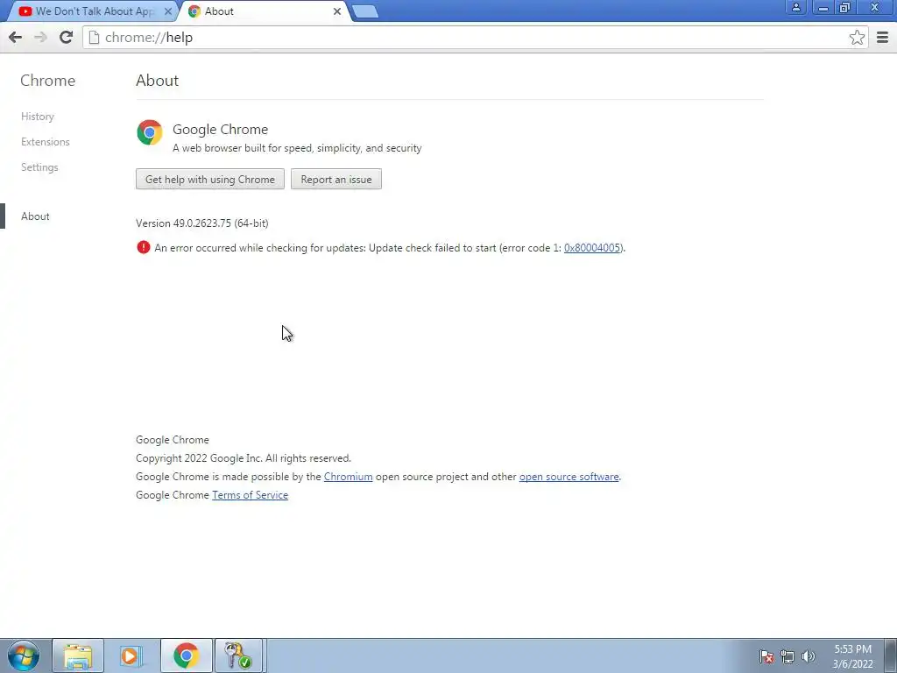Open Extensions in the Chrome sidebar
Image resolution: width=897 pixels, height=673 pixels.
coord(46,141)
